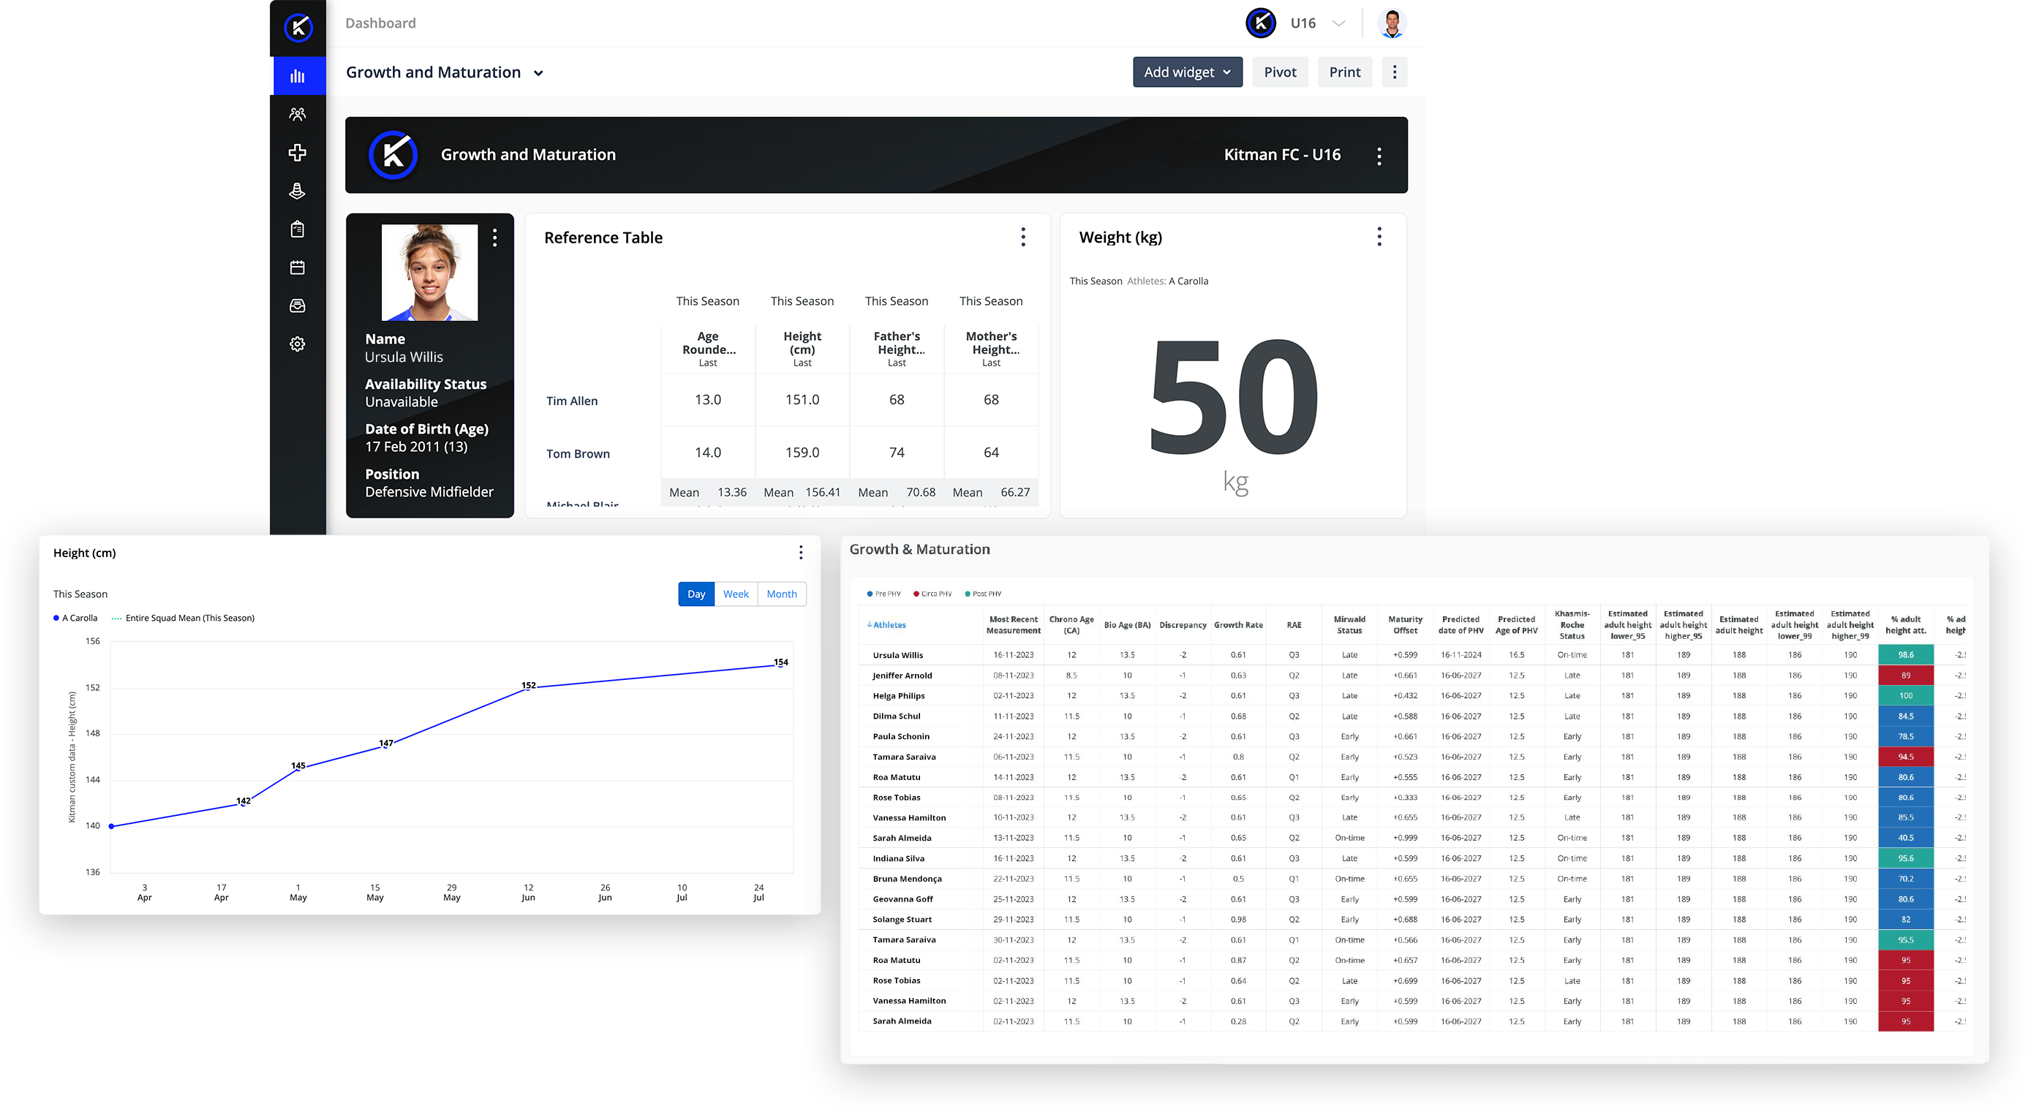Open the Height (cm) chart options menu
The width and height of the screenshot is (2028, 1112).
click(x=801, y=553)
